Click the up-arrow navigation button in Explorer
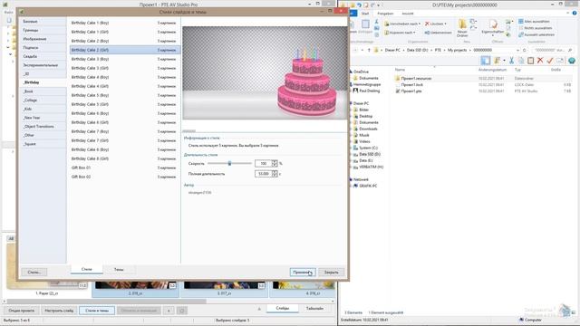This screenshot has width=580, height=326. click(369, 50)
